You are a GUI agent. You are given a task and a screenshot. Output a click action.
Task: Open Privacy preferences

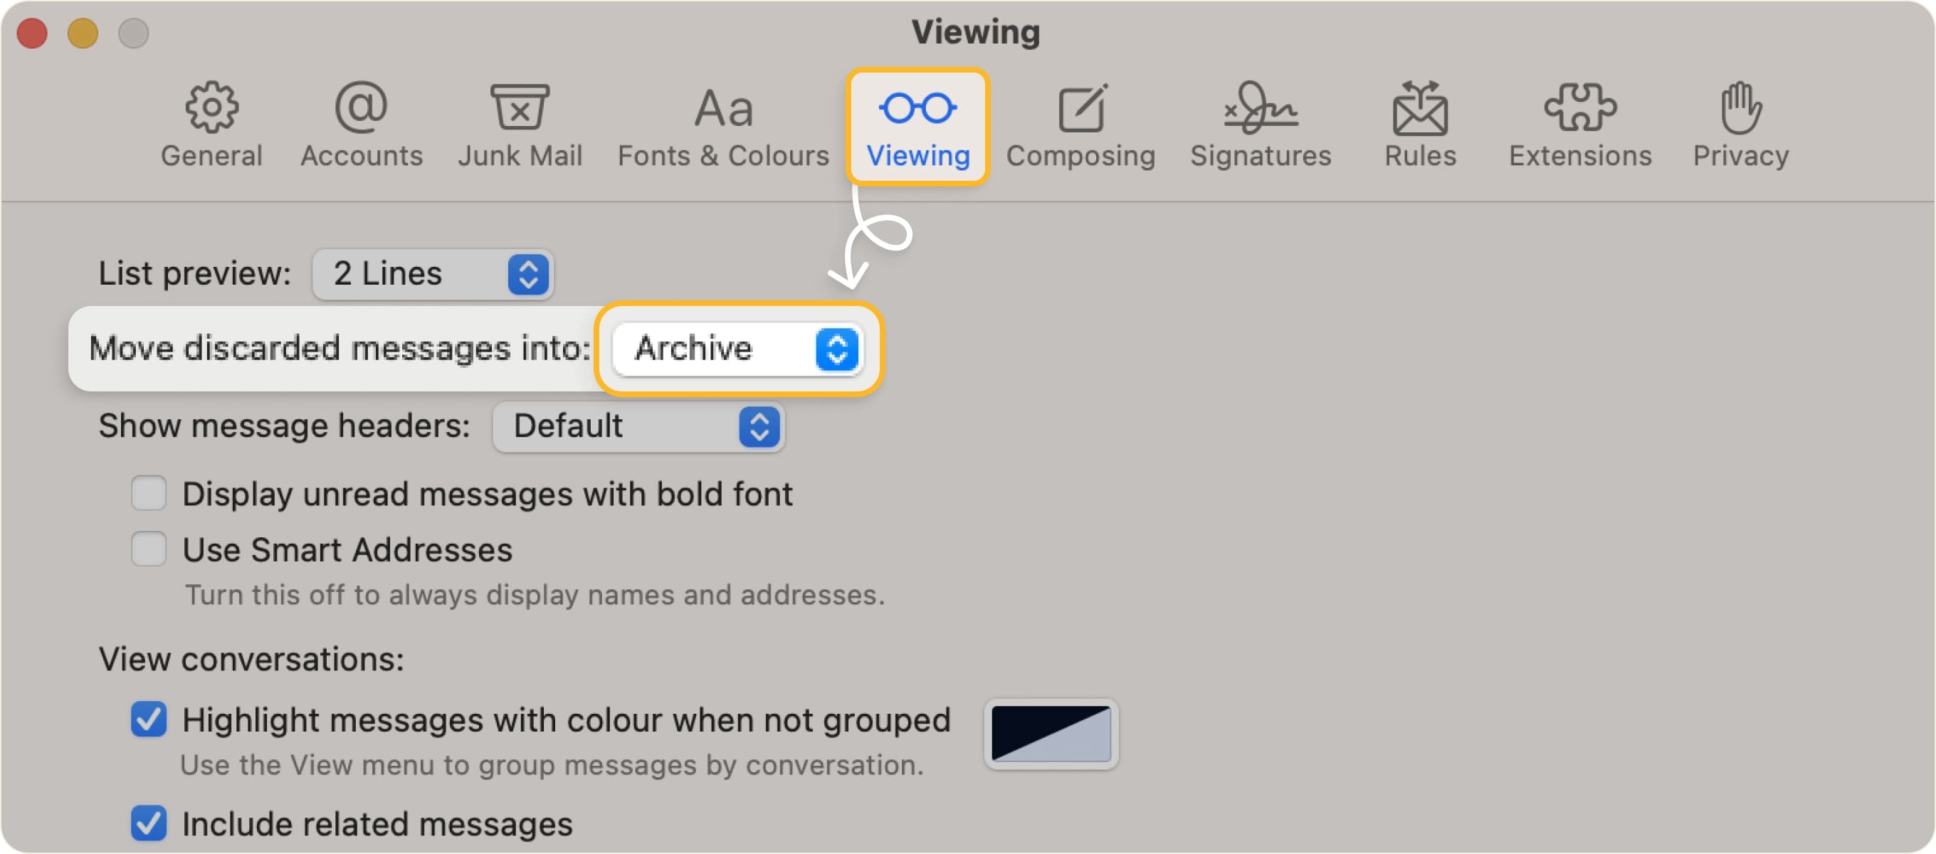click(1740, 120)
